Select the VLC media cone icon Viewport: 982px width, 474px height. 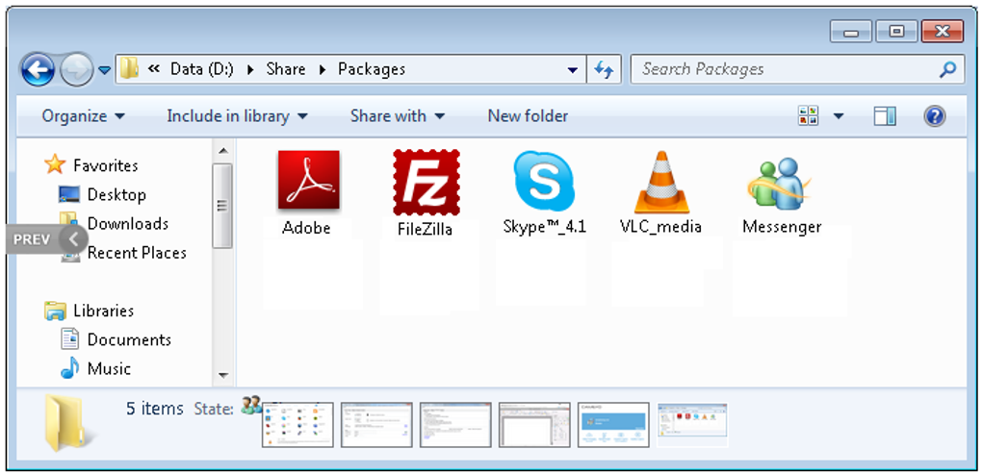click(661, 182)
